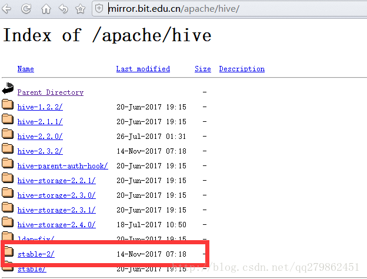Screen dimensions: 367x279
Task: Click folder icon beside hive-2.2.0/
Action: (8, 134)
